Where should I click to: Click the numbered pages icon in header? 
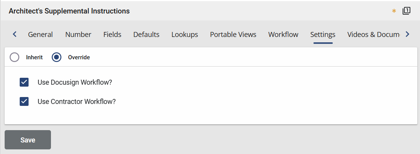tap(406, 11)
